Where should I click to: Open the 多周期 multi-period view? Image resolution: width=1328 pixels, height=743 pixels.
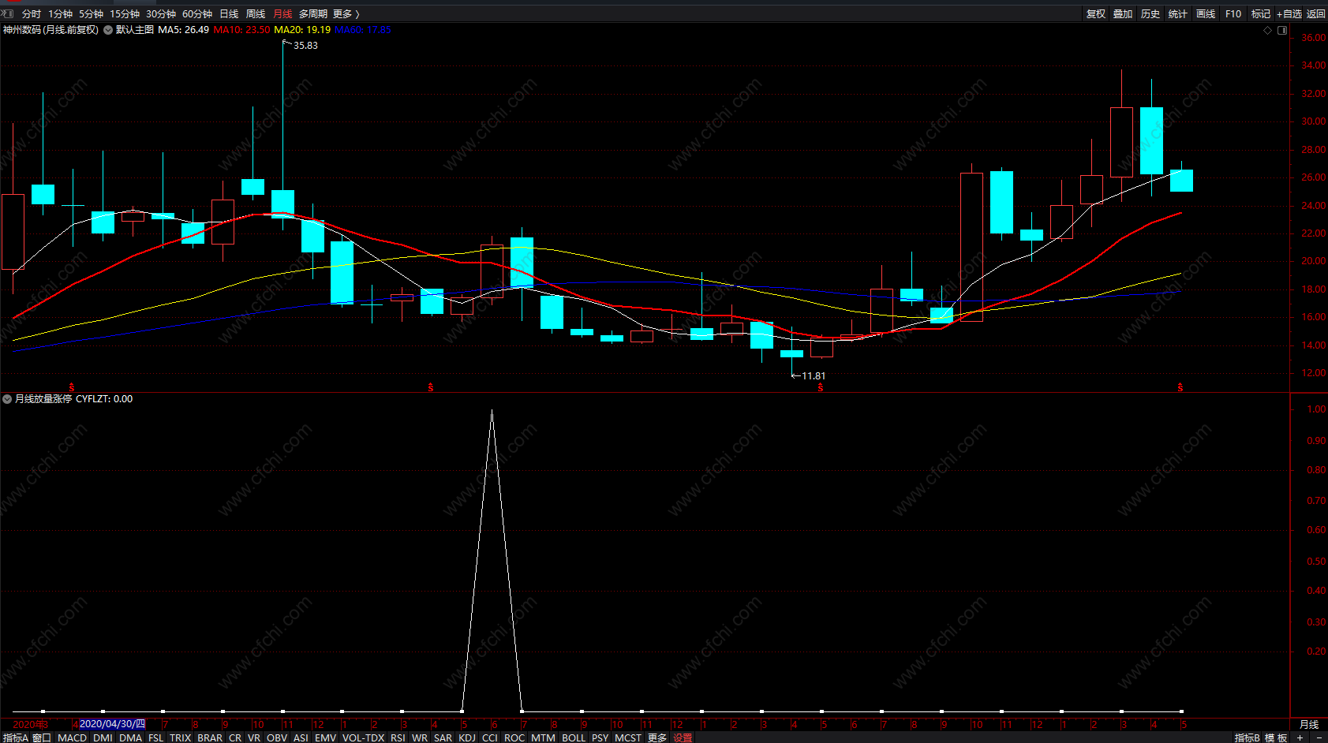coord(312,14)
